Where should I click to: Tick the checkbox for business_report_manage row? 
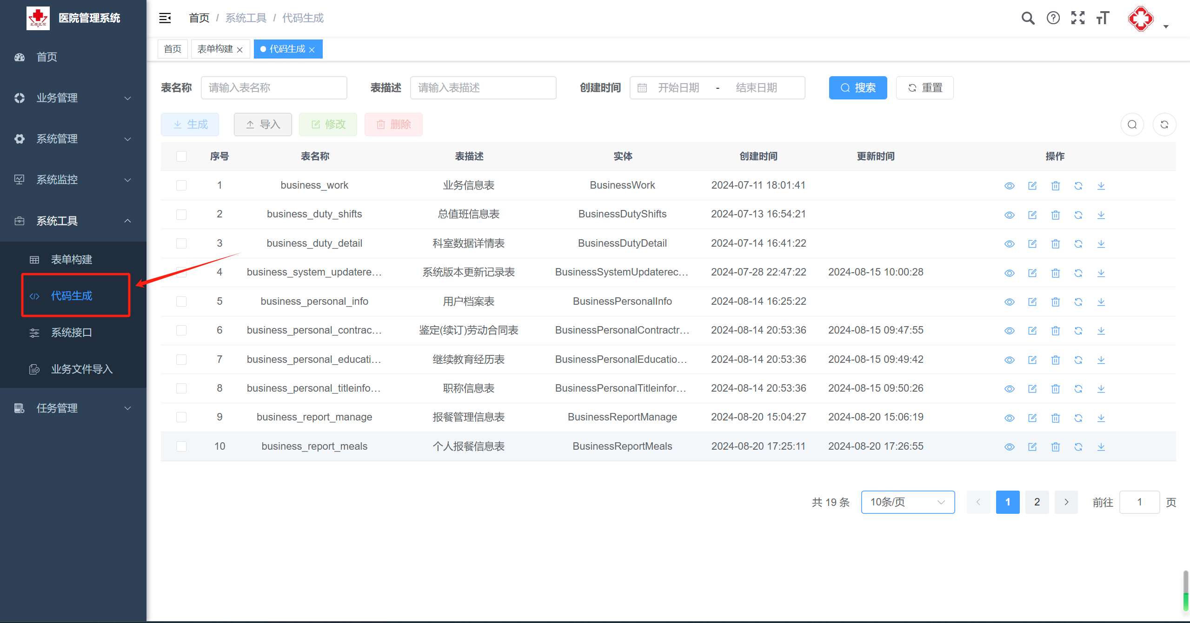click(181, 417)
